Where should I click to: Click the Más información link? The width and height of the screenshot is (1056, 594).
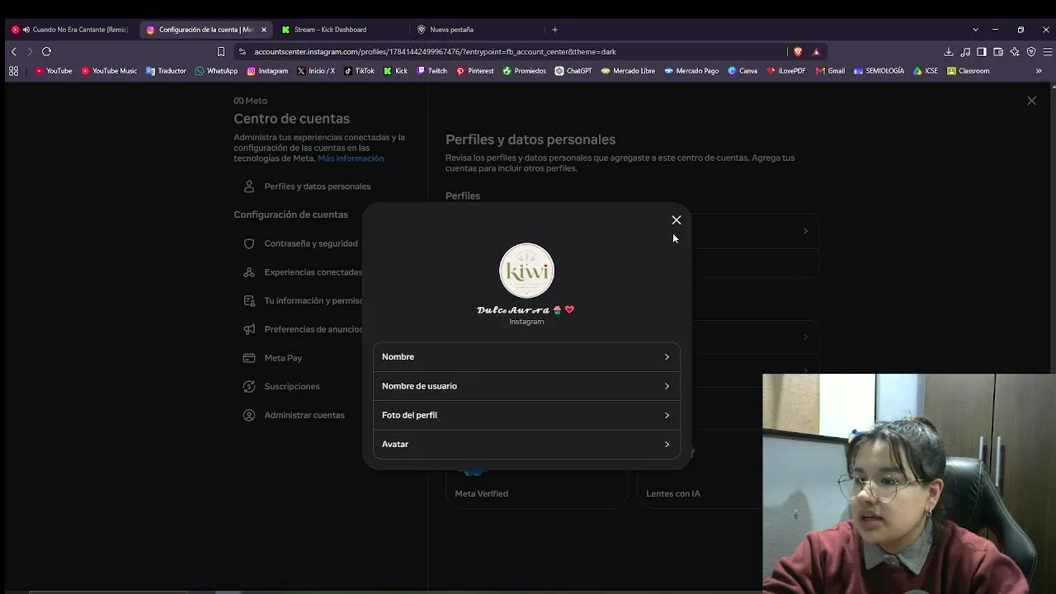(x=351, y=158)
